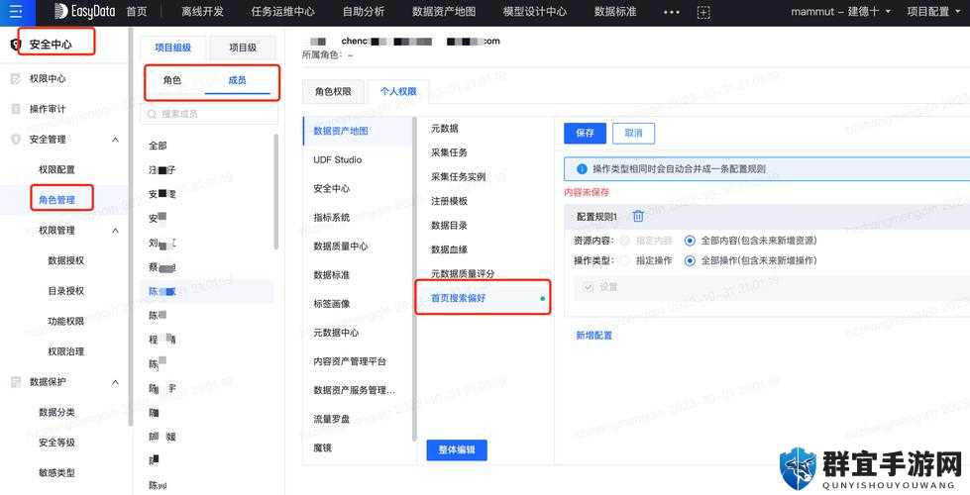The width and height of the screenshot is (970, 495).
Task: Select 全部内容 radio button
Action: point(690,241)
